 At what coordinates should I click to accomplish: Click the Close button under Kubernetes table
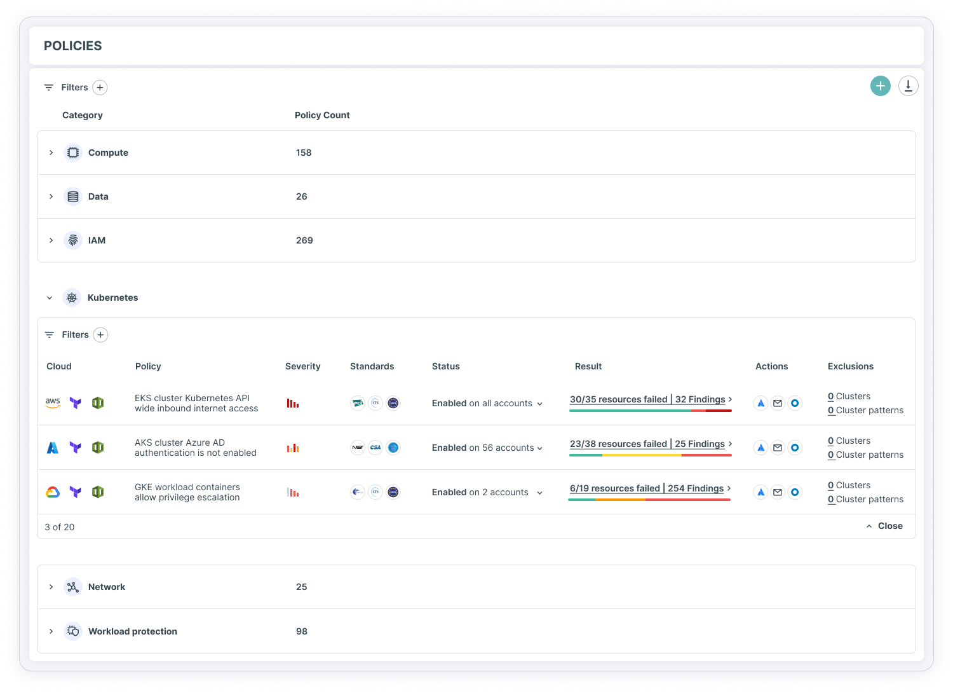tap(884, 526)
